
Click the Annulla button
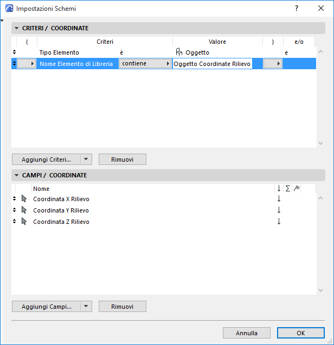(246, 333)
